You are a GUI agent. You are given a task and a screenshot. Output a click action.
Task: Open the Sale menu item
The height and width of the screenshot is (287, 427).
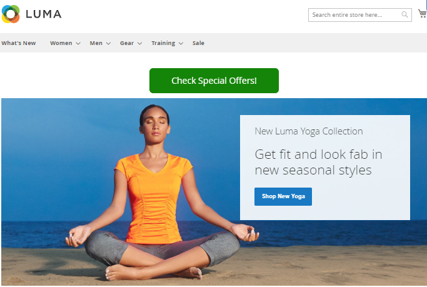(198, 43)
